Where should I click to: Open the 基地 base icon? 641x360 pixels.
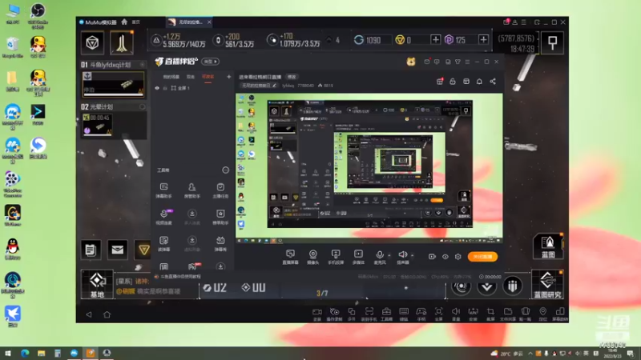(x=97, y=284)
